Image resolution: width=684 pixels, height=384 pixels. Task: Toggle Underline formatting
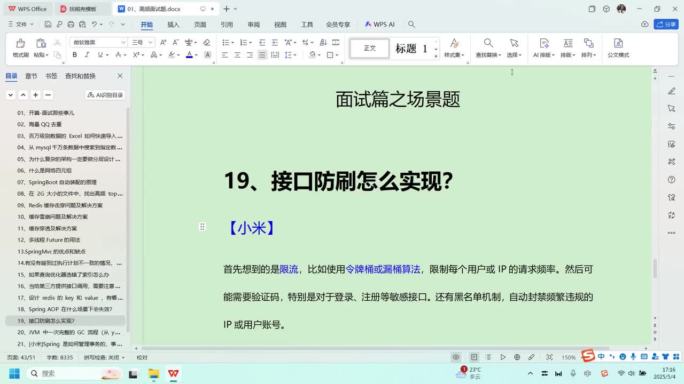[x=100, y=55]
